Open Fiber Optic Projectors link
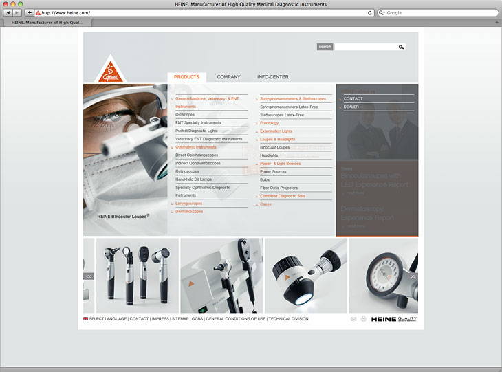Viewport: 502px width, 372px height. (279, 188)
